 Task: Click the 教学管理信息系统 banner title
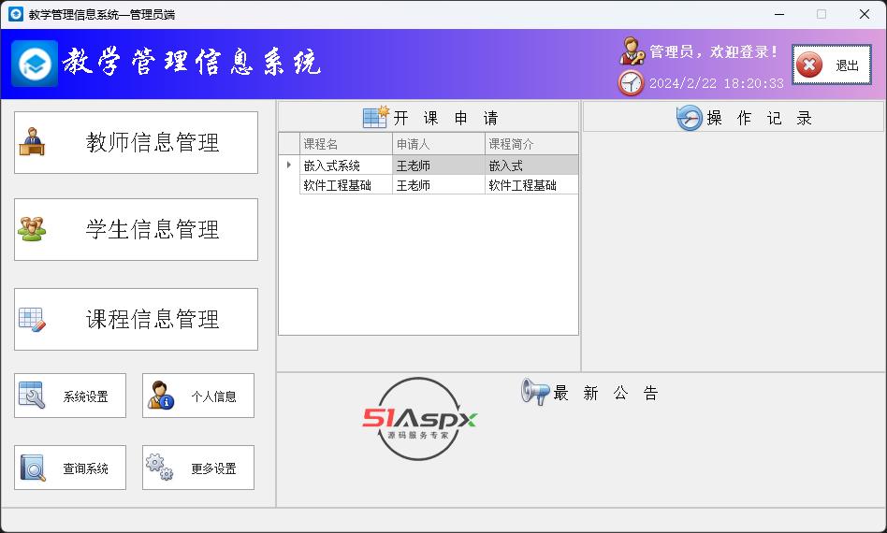191,62
